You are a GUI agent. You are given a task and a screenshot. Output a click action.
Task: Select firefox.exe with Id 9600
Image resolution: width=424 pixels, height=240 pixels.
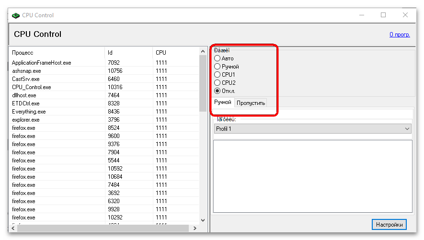pos(104,136)
